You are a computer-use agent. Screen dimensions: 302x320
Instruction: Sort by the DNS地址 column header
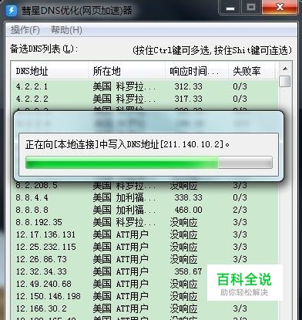(x=49, y=71)
